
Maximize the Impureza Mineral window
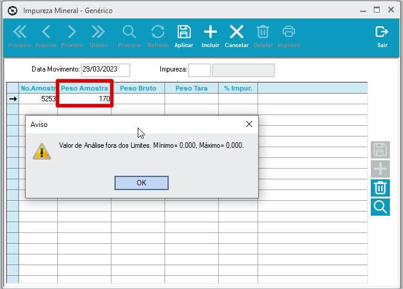tap(377, 10)
